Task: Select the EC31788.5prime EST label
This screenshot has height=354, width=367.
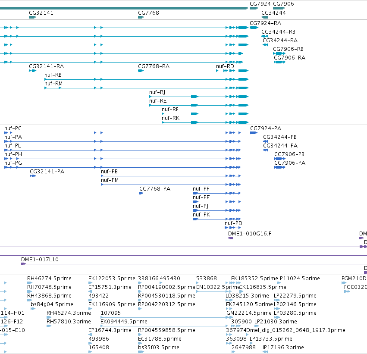Action: click(160, 339)
